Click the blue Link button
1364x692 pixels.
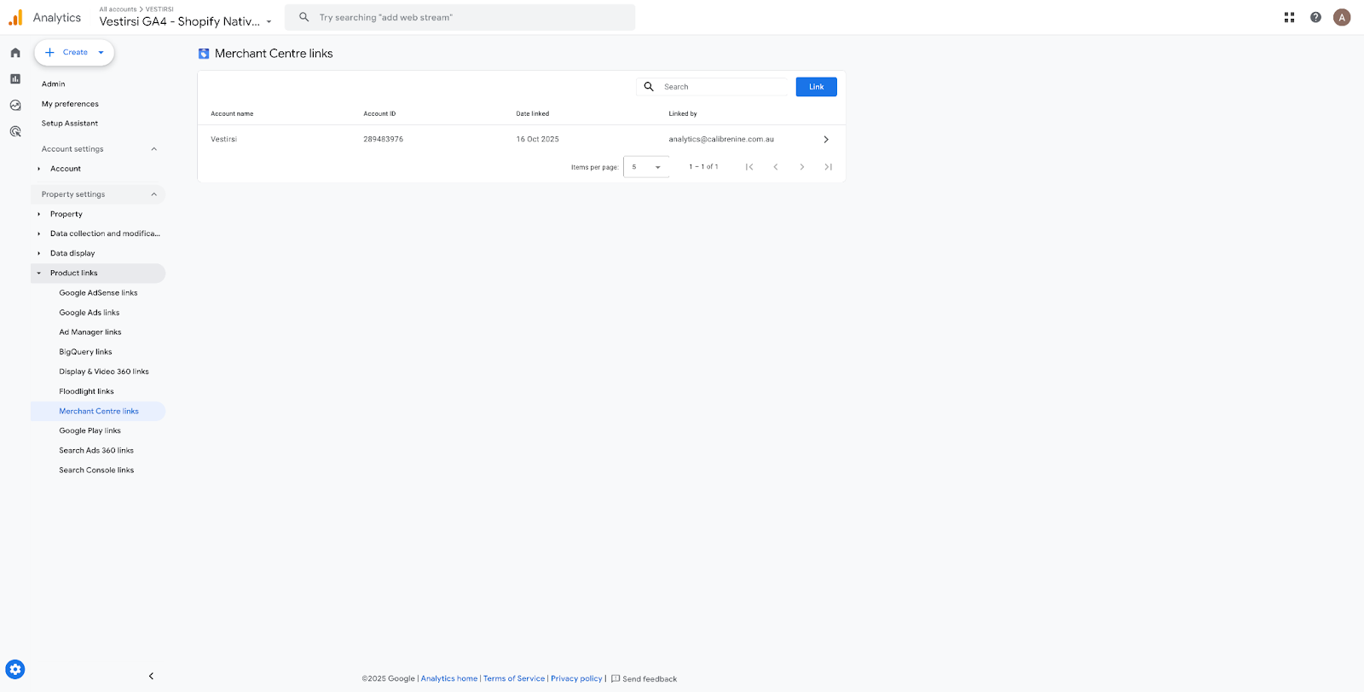click(x=816, y=87)
